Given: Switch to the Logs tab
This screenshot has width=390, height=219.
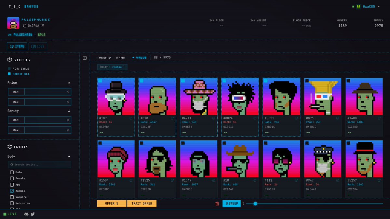Looking at the screenshot, I should click(38, 46).
